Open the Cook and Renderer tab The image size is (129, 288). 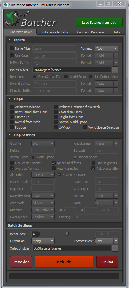coord(91,32)
